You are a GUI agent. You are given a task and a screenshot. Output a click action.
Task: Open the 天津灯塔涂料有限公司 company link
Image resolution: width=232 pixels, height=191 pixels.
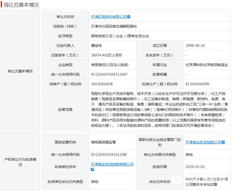(x=109, y=17)
